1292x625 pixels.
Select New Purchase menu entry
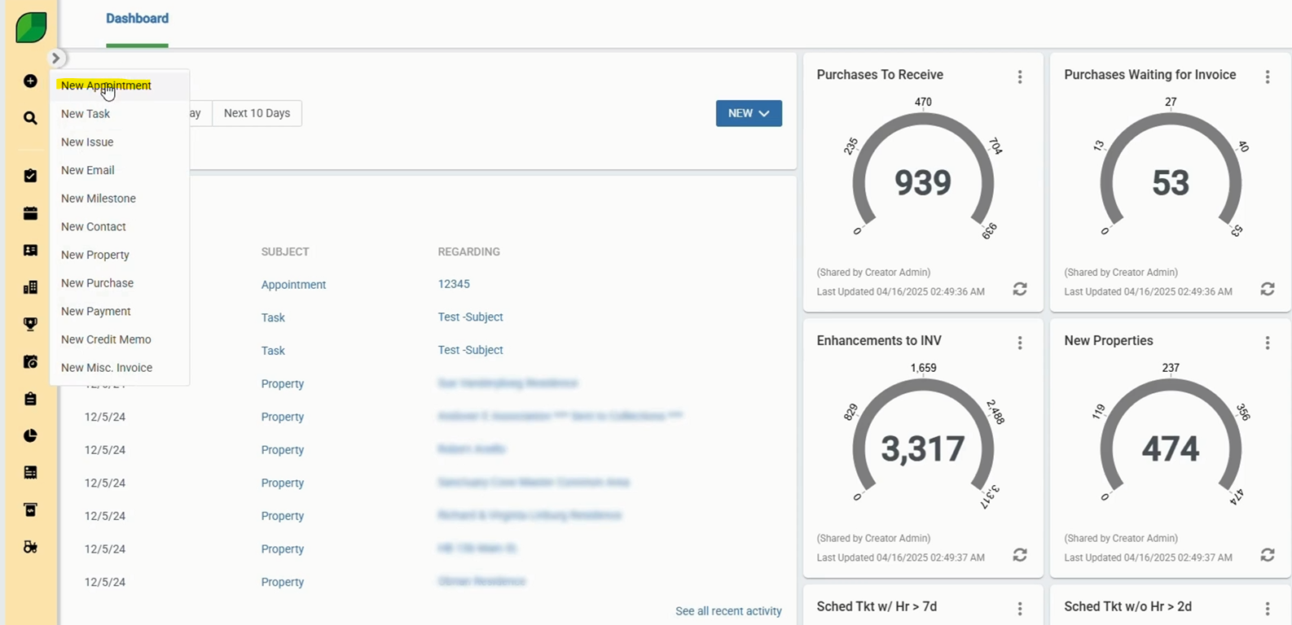(x=120, y=283)
